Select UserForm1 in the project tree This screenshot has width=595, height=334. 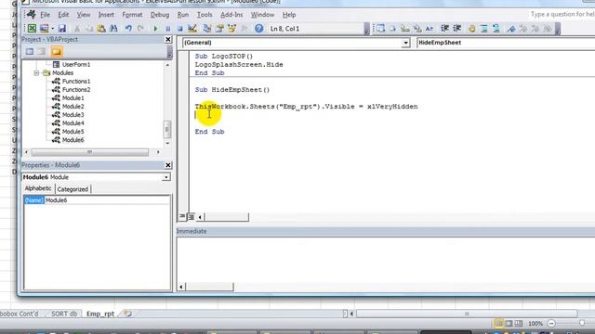click(76, 64)
